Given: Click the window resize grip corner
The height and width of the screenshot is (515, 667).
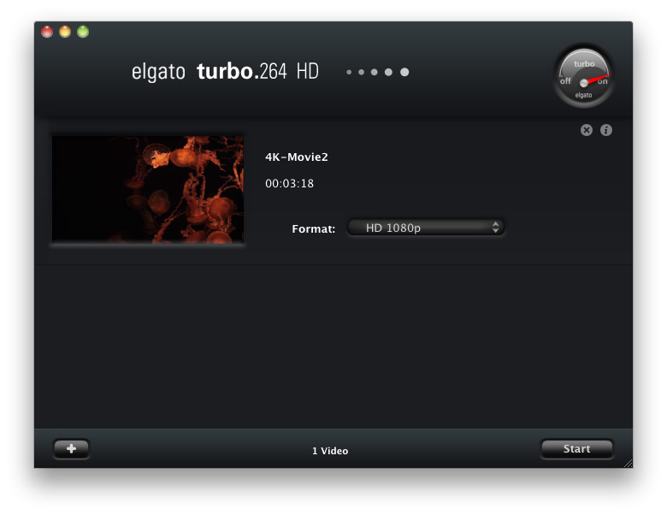Looking at the screenshot, I should point(628,464).
